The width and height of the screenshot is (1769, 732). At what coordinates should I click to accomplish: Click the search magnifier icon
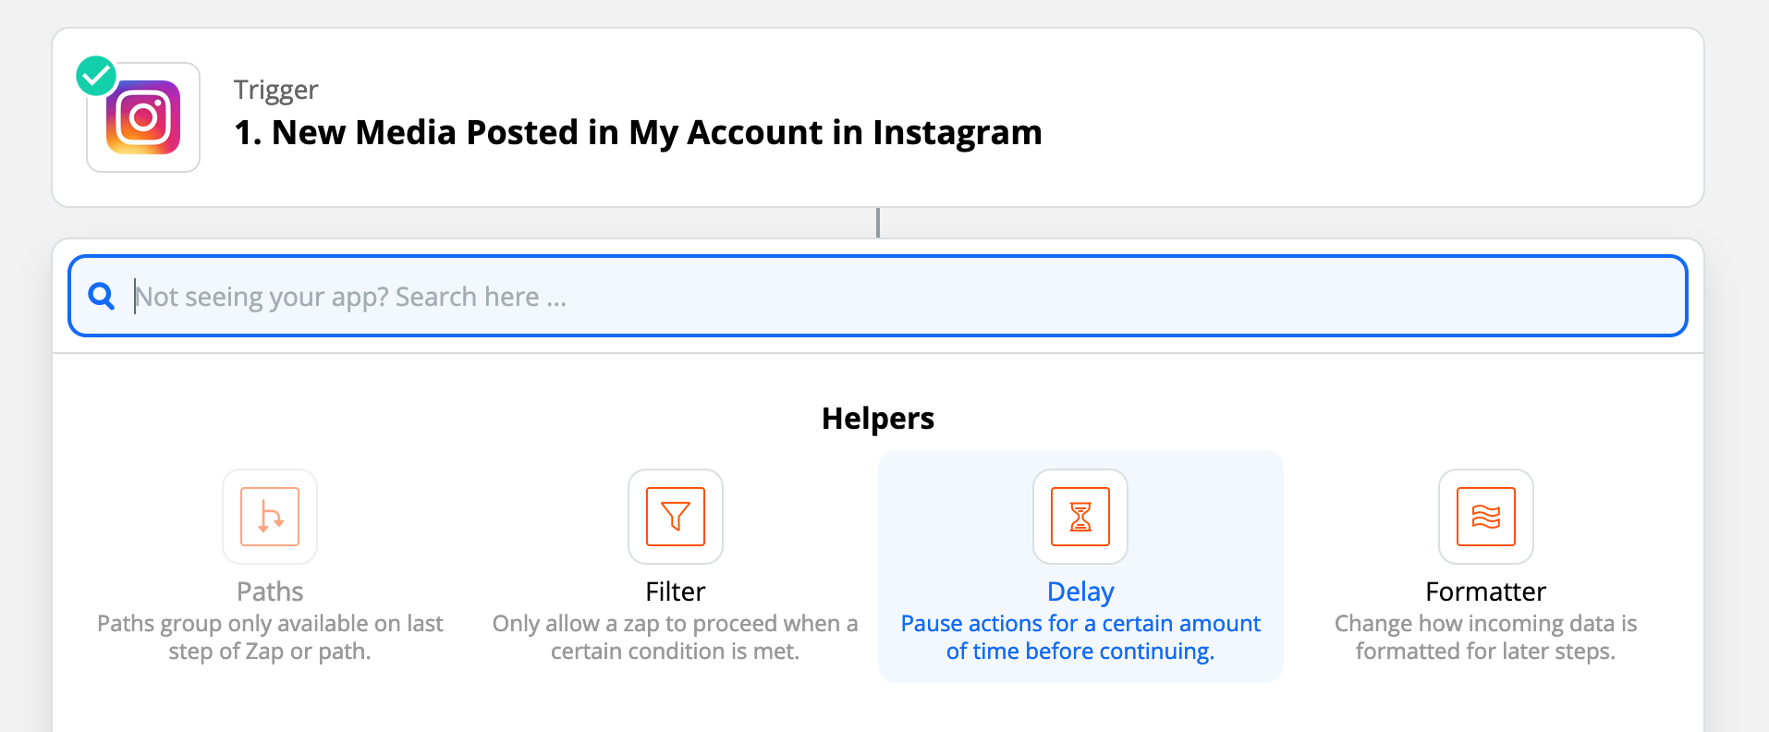pyautogui.click(x=101, y=296)
